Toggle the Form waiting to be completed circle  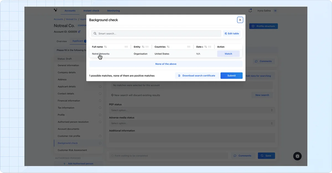click(x=113, y=156)
